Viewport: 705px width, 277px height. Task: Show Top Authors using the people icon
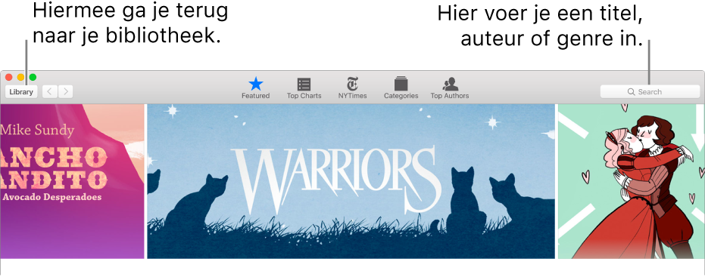450,84
